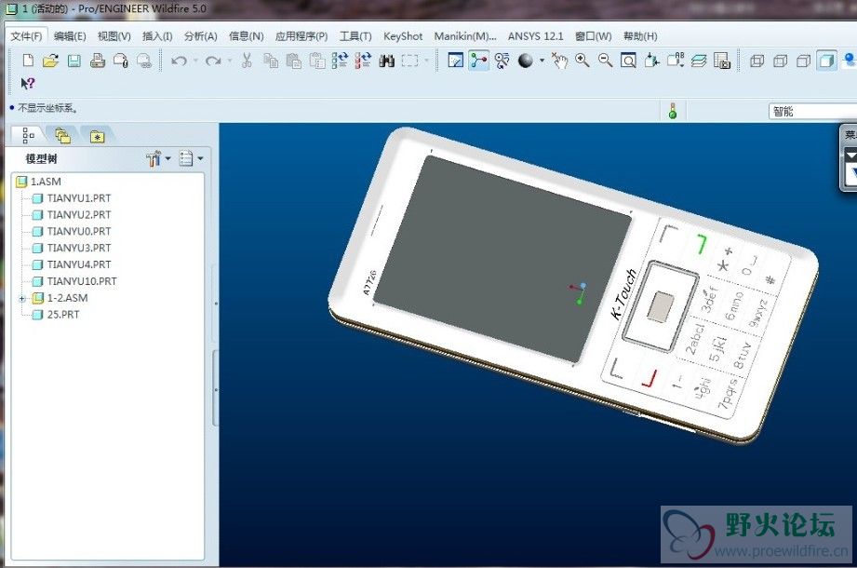The width and height of the screenshot is (857, 568).
Task: Select inside box dashed rectangle tool
Action: click(x=410, y=61)
